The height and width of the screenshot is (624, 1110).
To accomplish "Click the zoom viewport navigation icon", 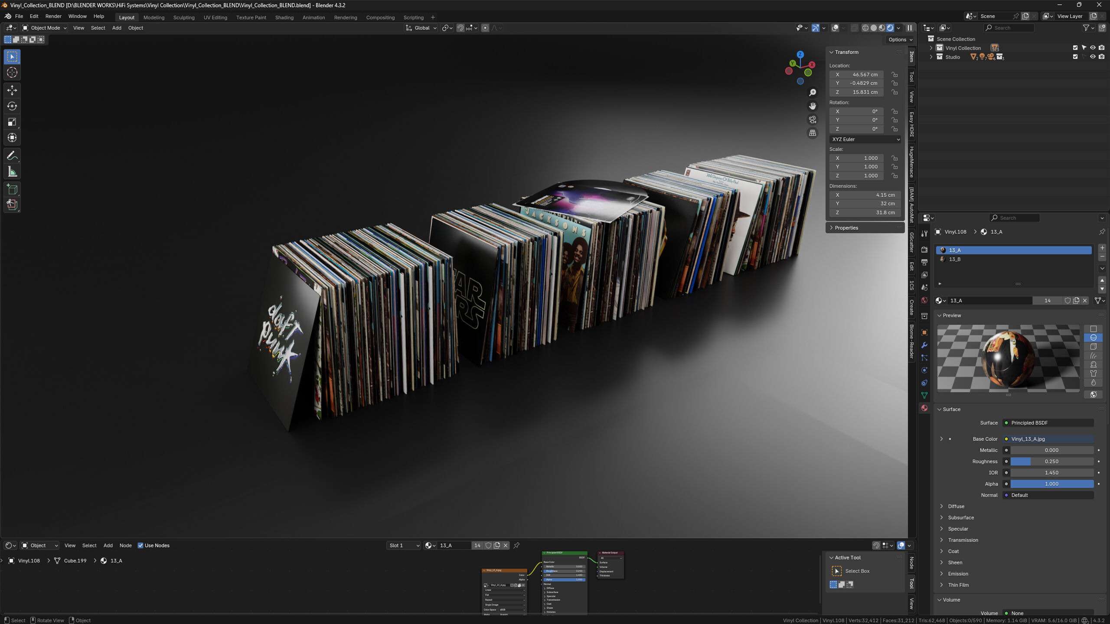I will coord(813,93).
